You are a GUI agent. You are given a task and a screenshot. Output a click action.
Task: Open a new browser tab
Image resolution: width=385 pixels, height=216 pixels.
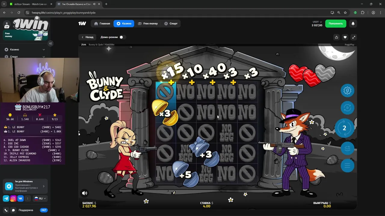tap(106, 4)
